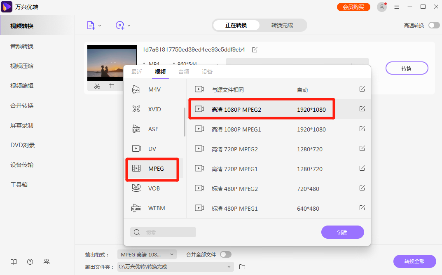The width and height of the screenshot is (442, 275).
Task: Click the folder icon next to 输出文件夹
Action: pyautogui.click(x=242, y=267)
